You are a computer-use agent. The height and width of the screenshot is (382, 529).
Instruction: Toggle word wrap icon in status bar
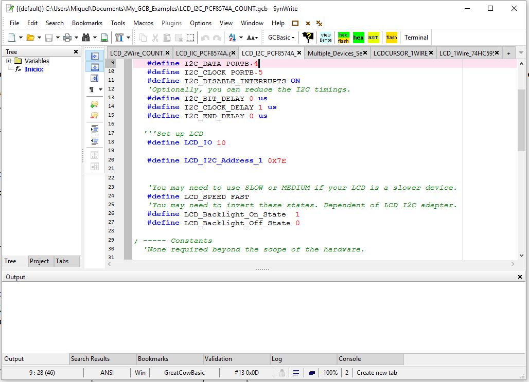pos(296,373)
